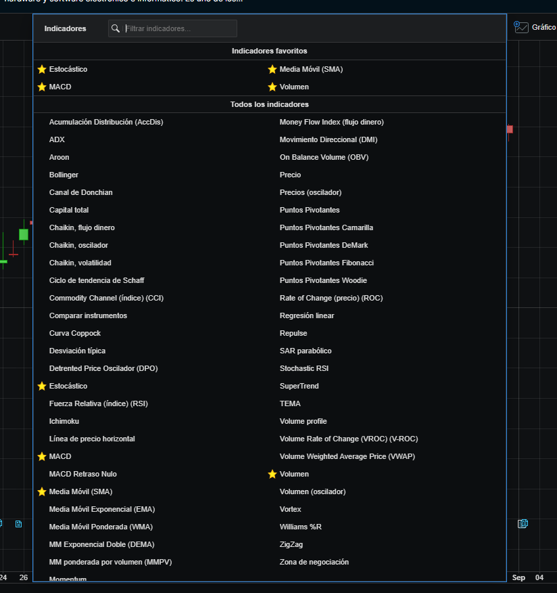
Task: Select the Vortex indicator
Action: click(291, 510)
